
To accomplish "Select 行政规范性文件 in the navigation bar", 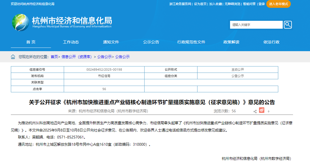I will click(191, 42).
